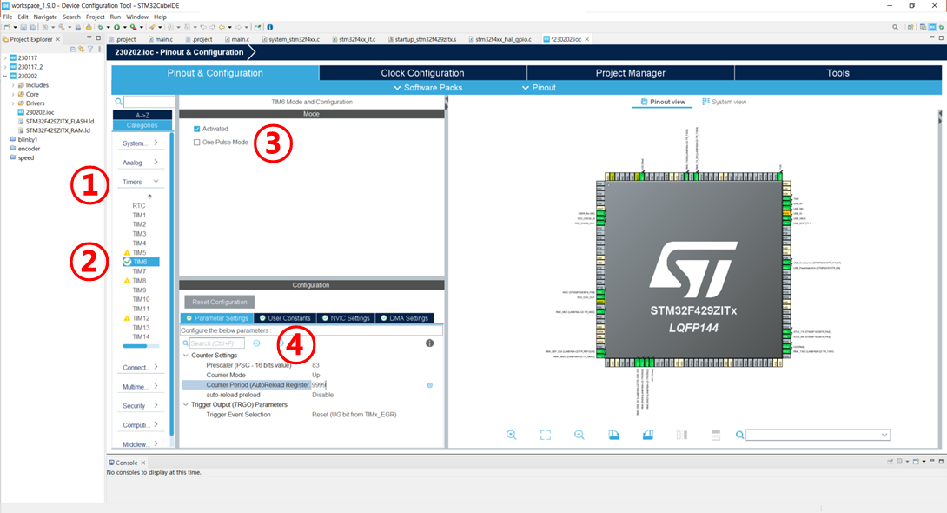Fit the pinout view to screen
This screenshot has height=513, width=947.
pyautogui.click(x=546, y=435)
